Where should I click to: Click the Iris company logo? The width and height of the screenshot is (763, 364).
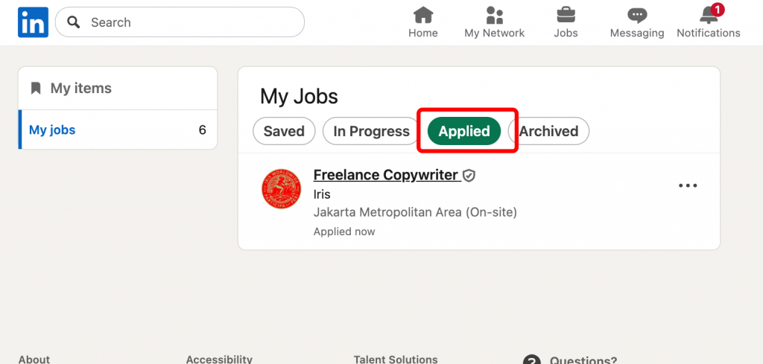point(281,189)
